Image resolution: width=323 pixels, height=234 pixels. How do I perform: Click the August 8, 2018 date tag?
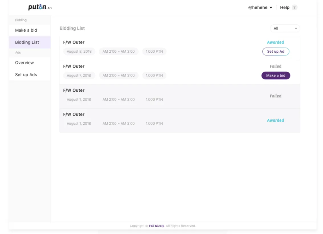click(x=79, y=52)
